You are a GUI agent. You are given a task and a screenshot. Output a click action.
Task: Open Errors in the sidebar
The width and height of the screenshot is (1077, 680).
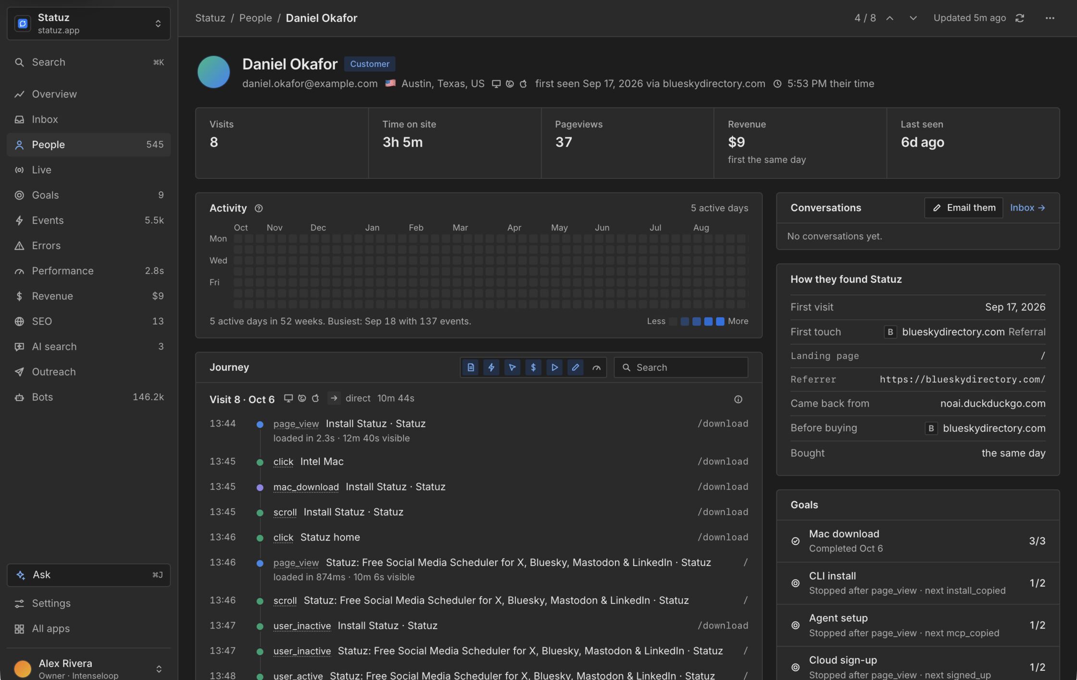tap(88, 246)
